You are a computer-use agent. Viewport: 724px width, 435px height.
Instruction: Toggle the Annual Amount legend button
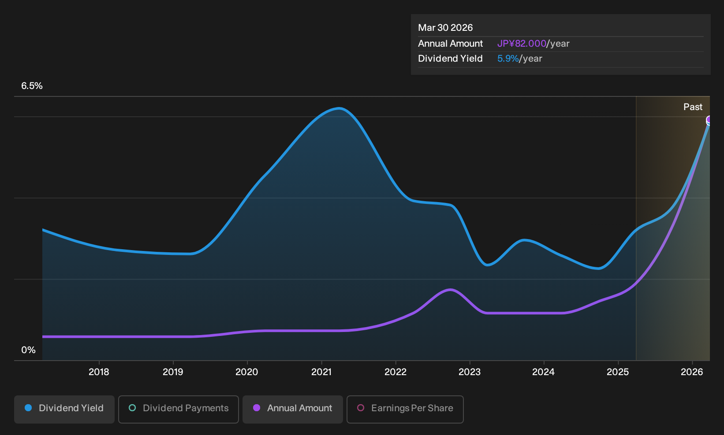(x=293, y=409)
